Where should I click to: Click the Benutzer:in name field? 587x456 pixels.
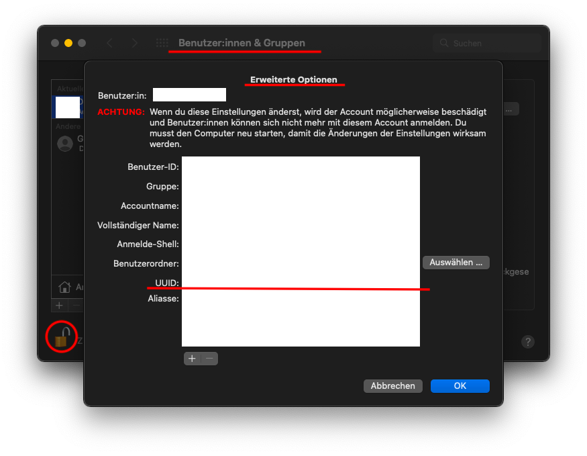click(189, 95)
